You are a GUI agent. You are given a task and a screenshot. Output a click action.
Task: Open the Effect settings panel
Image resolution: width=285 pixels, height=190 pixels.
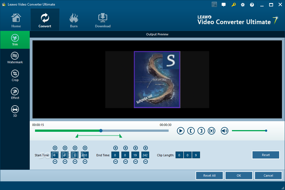15,94
